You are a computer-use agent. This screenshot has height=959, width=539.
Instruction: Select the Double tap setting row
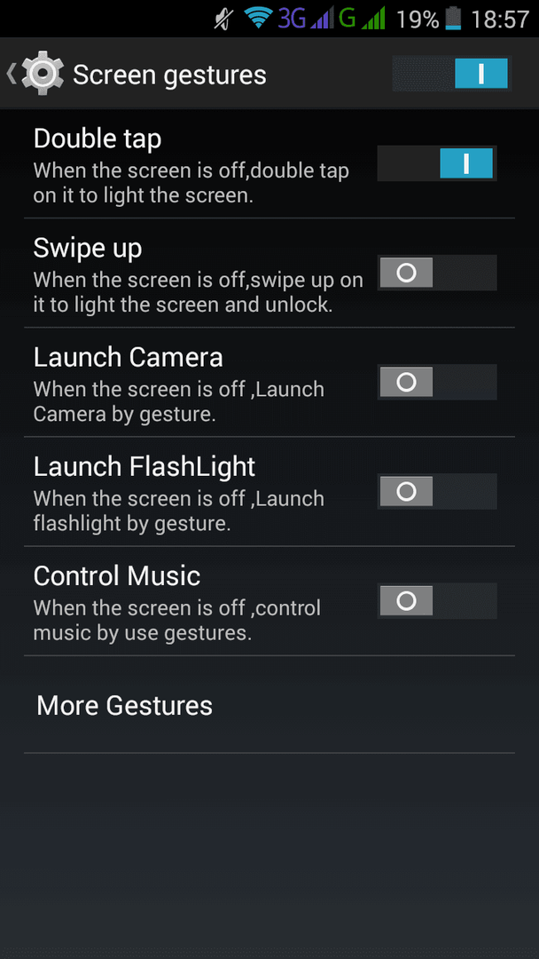[269, 164]
